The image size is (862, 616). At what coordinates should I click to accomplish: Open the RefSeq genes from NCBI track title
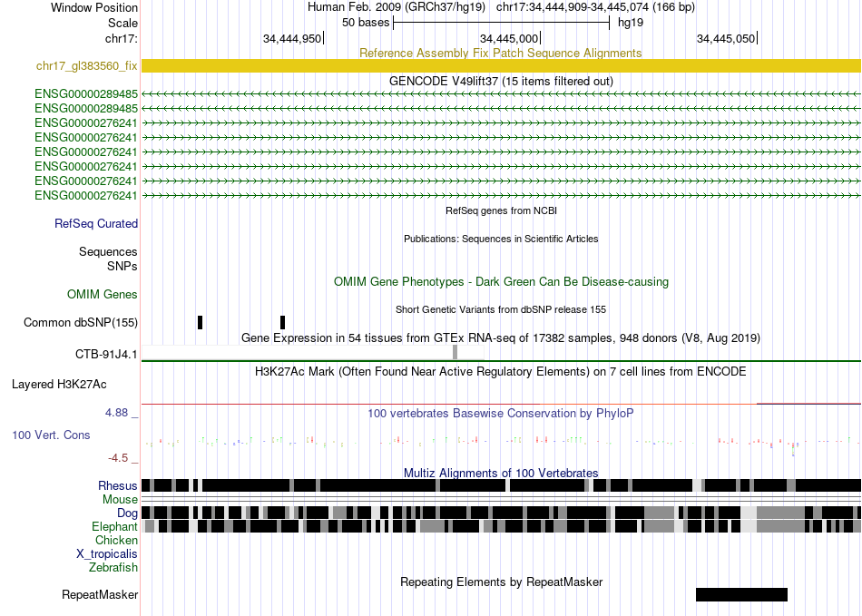pyautogui.click(x=501, y=210)
